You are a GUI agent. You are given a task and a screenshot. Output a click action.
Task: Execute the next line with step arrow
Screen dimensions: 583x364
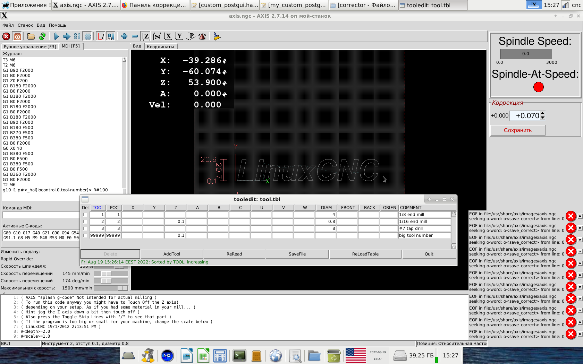(67, 36)
